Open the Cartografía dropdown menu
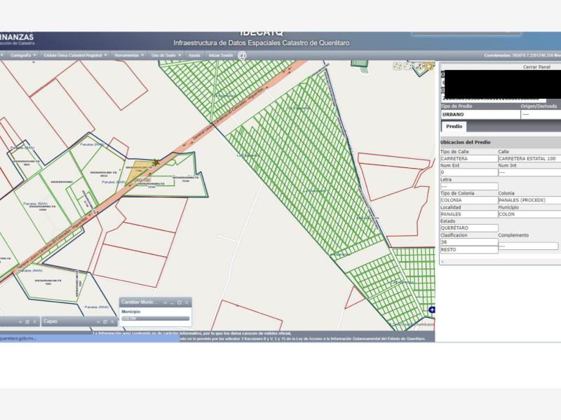Image resolution: width=561 pixels, height=420 pixels. (x=23, y=55)
